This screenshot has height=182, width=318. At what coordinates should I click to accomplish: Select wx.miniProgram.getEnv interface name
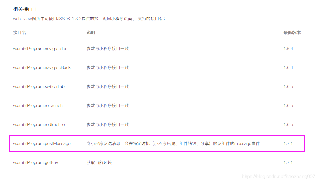(x=36, y=162)
